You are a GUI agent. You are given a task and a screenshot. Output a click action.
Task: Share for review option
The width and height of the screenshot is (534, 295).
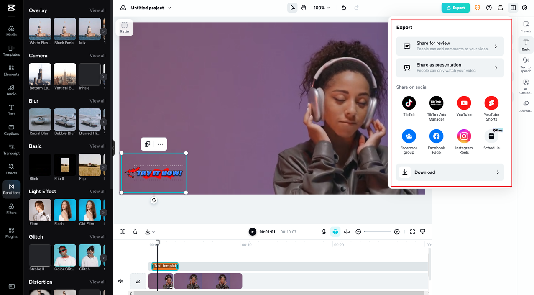coord(450,46)
